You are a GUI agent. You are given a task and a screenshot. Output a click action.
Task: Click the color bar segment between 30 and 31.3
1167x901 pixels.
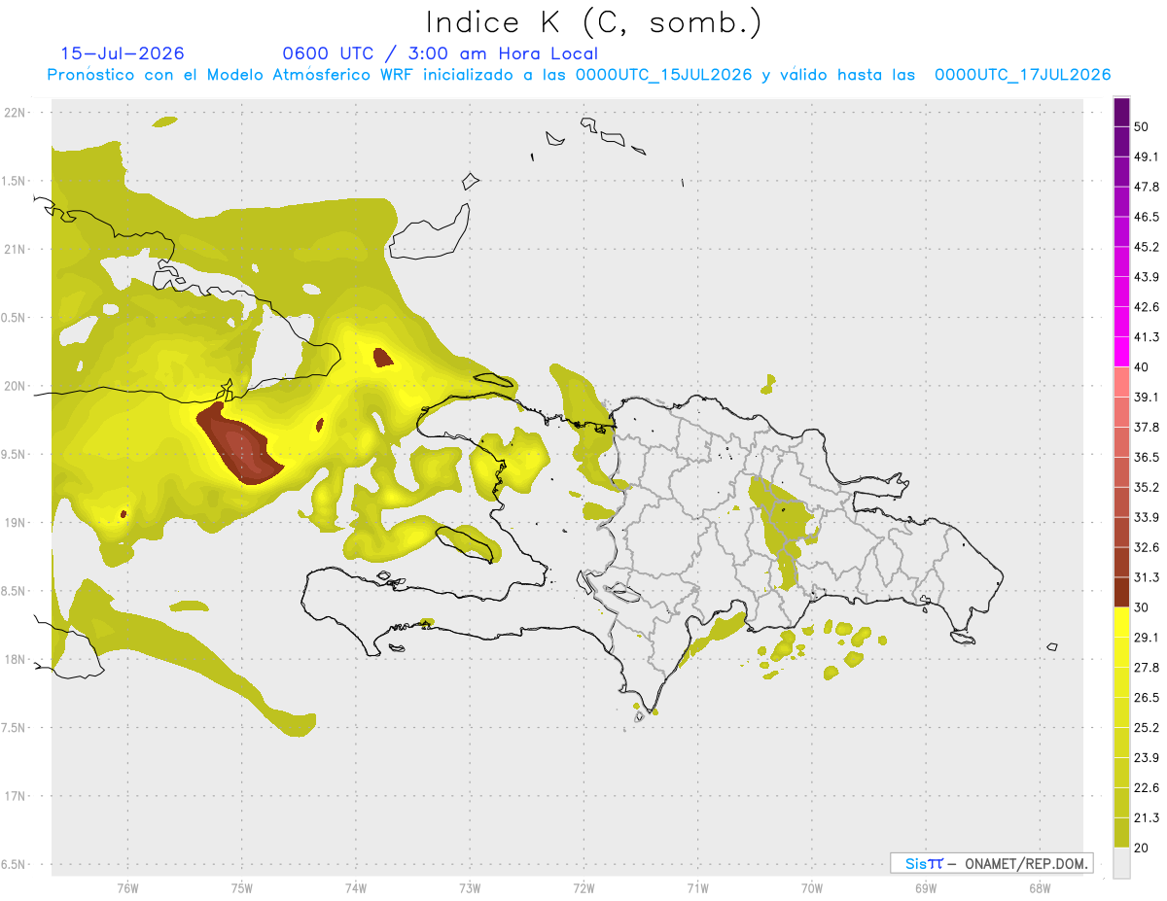pyautogui.click(x=1121, y=592)
